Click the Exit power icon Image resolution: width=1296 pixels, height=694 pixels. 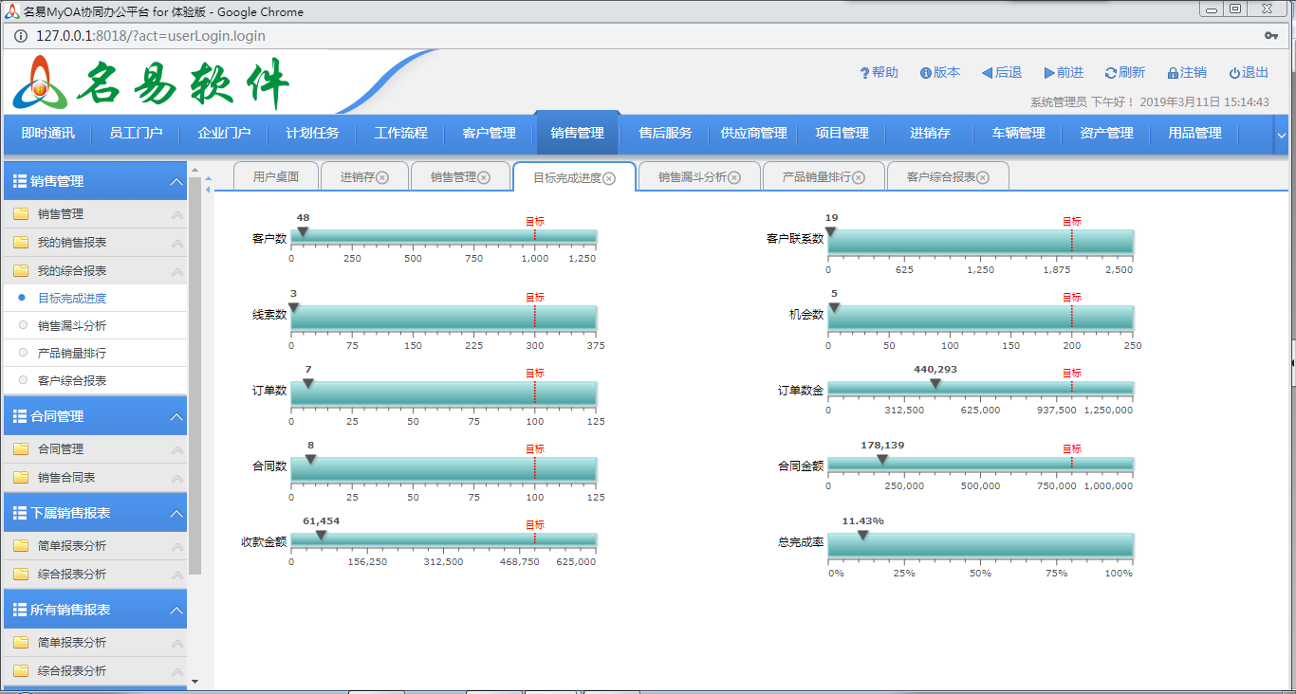pyautogui.click(x=1234, y=73)
